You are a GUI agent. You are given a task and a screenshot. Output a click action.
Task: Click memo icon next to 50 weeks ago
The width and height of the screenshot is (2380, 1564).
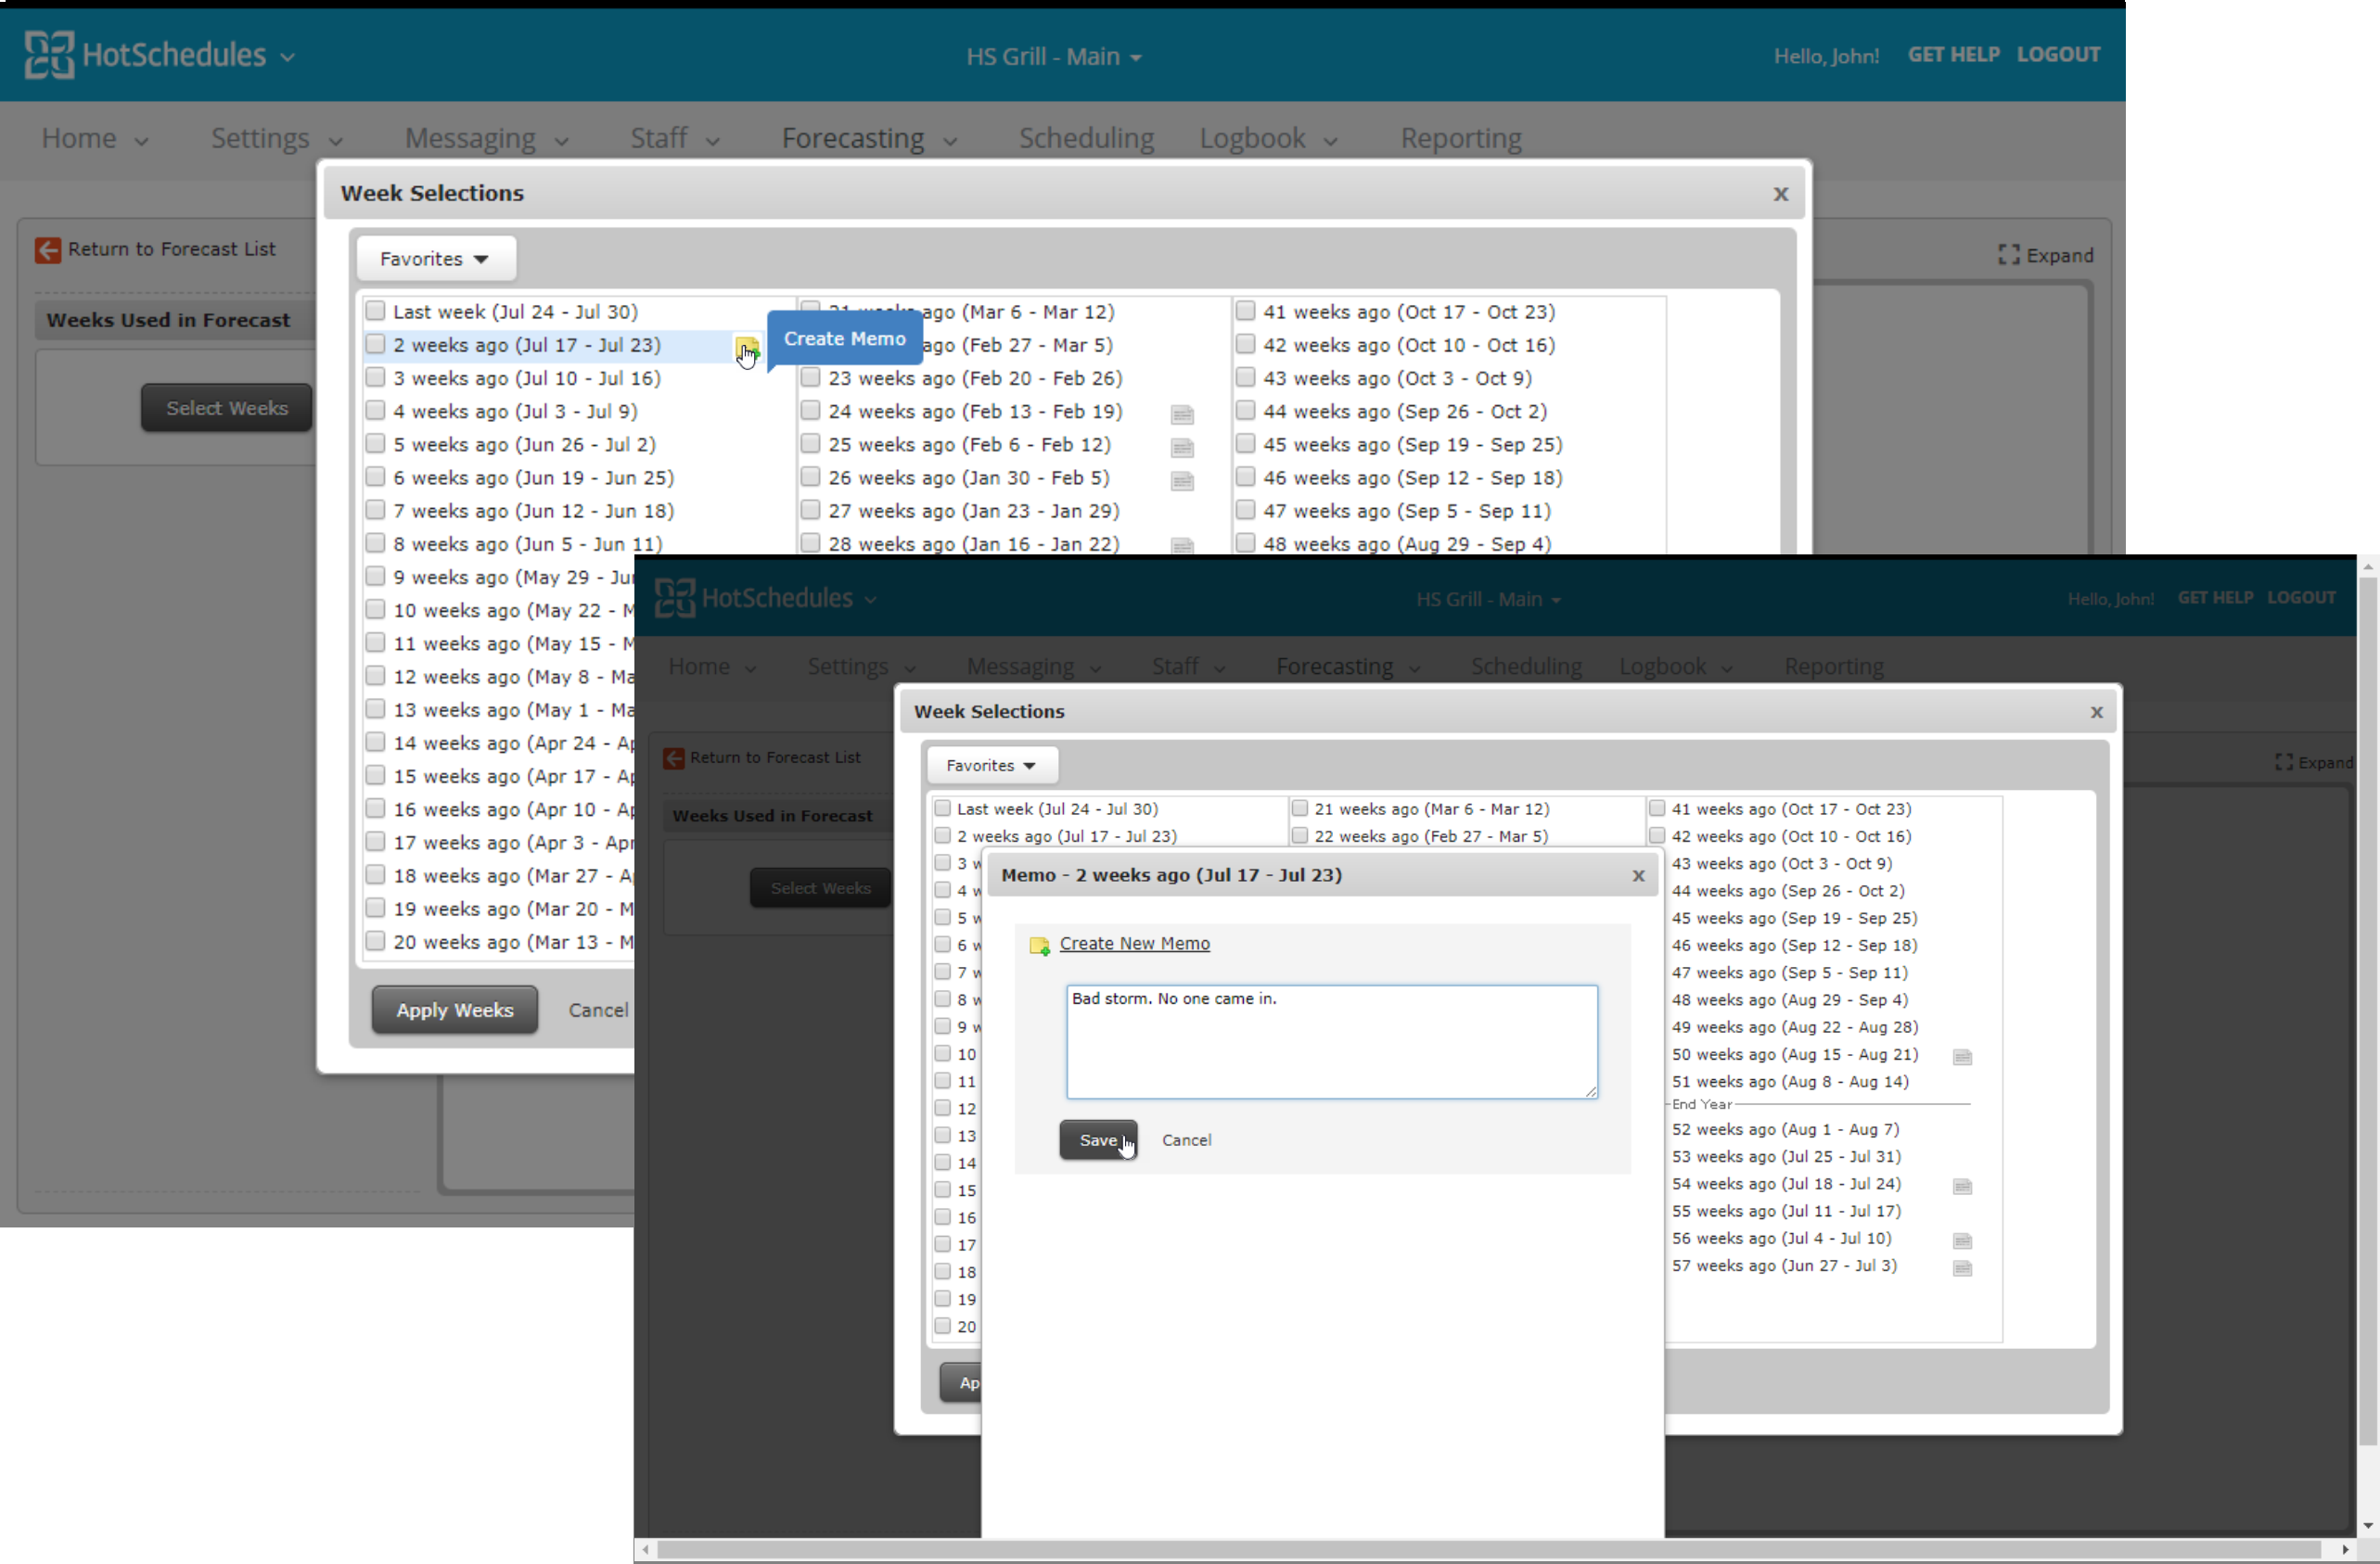(x=1962, y=1056)
